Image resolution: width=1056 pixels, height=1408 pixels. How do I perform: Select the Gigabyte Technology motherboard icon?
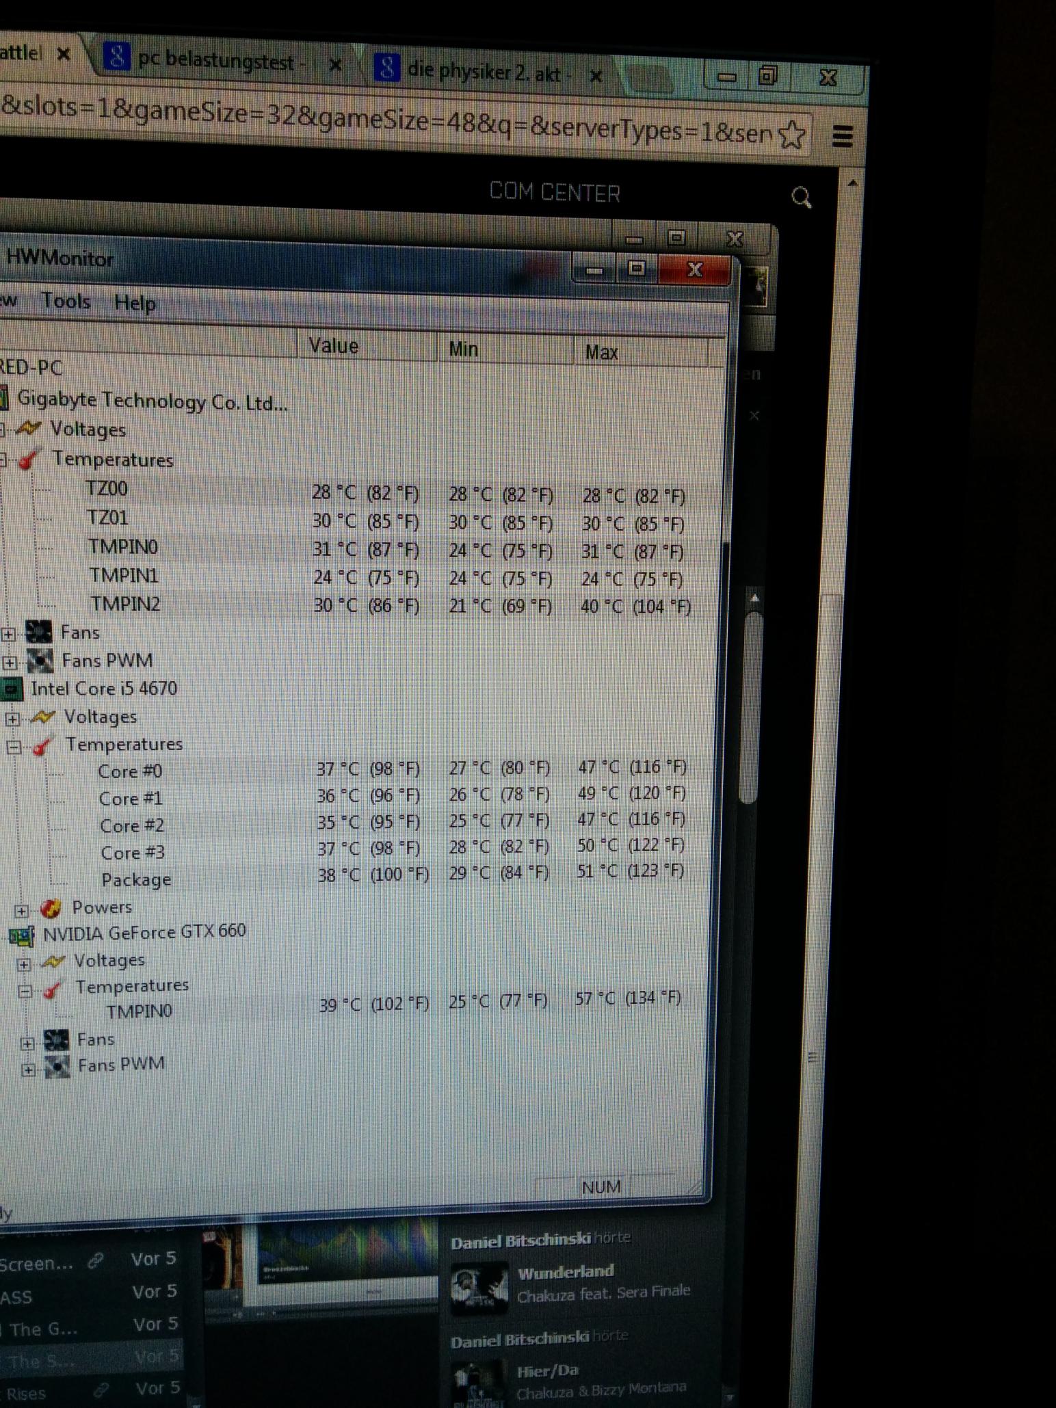coord(3,398)
